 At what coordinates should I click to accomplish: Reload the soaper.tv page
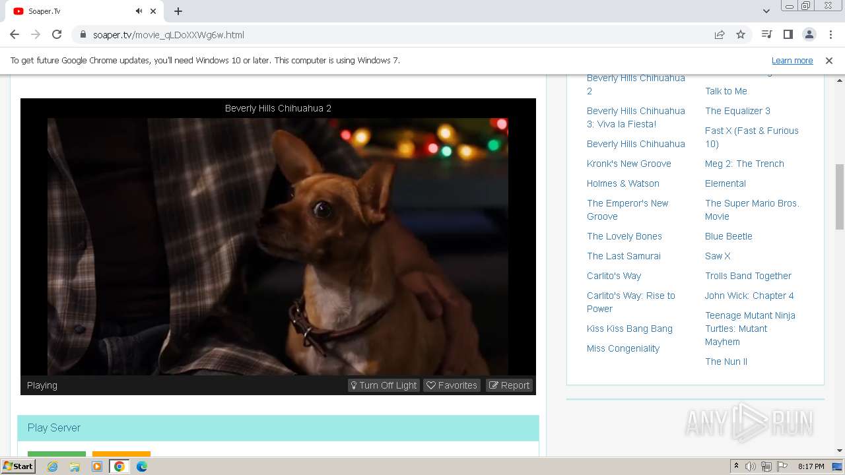click(x=57, y=35)
